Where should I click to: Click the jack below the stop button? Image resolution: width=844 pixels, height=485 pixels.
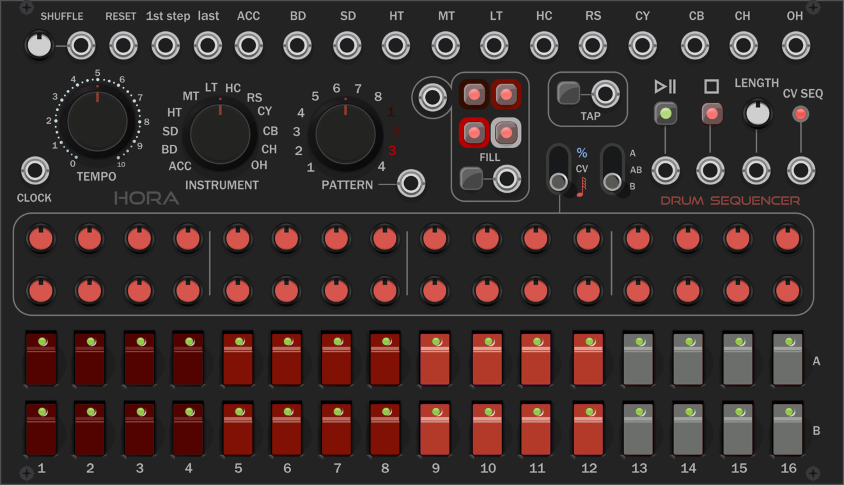pyautogui.click(x=710, y=171)
